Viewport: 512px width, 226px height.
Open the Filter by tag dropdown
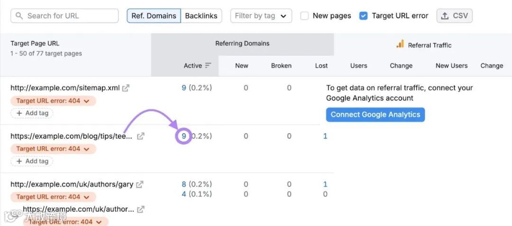261,16
